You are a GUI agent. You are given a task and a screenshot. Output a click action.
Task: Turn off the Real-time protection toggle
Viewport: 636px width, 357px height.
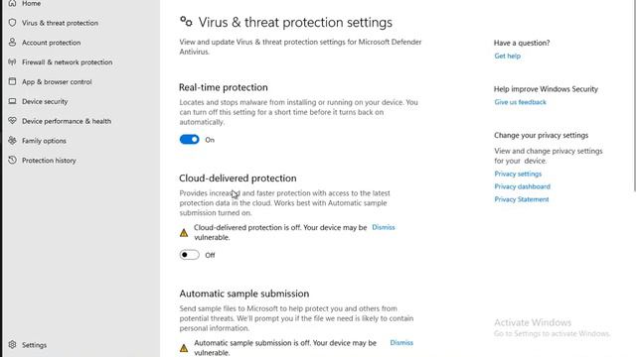[x=190, y=140]
